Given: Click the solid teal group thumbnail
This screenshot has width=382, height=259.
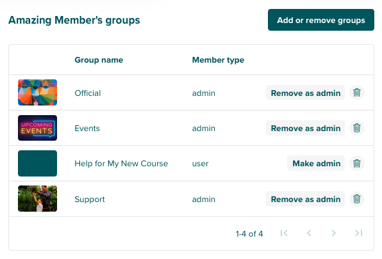Looking at the screenshot, I should coord(38,163).
